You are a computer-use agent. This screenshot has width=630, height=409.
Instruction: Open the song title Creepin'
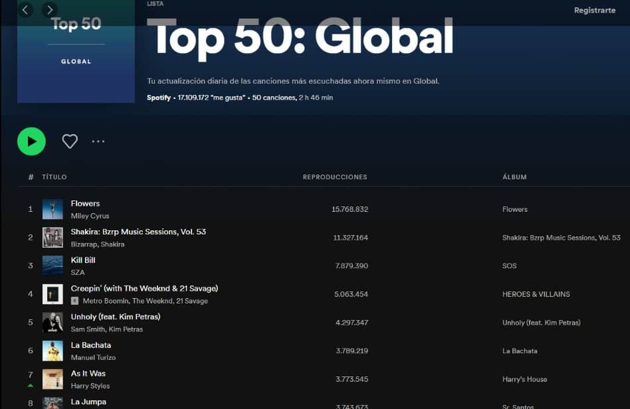point(144,288)
